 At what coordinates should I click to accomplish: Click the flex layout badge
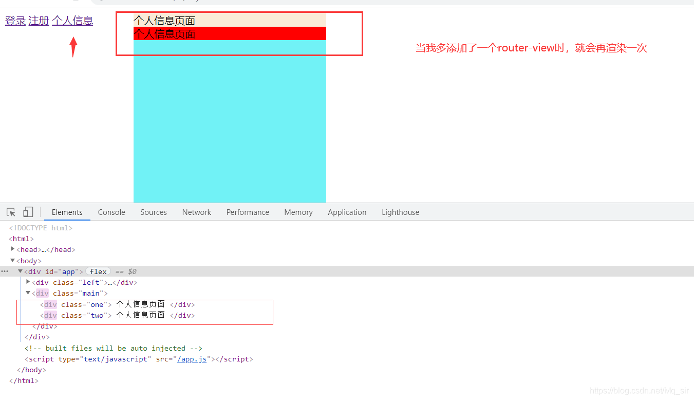tap(98, 271)
